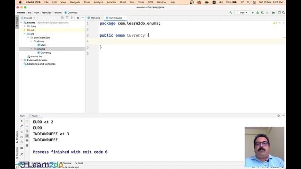The width and height of the screenshot is (301, 169).
Task: Click the Up stack trace arrow
Action: click(27, 121)
